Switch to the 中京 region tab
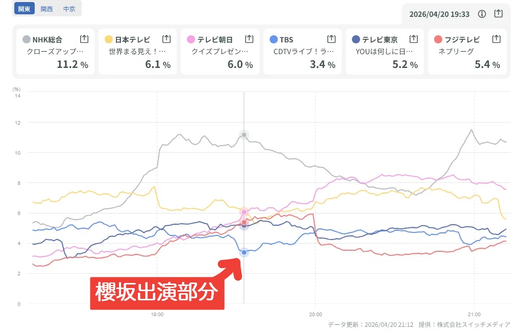 tap(69, 9)
